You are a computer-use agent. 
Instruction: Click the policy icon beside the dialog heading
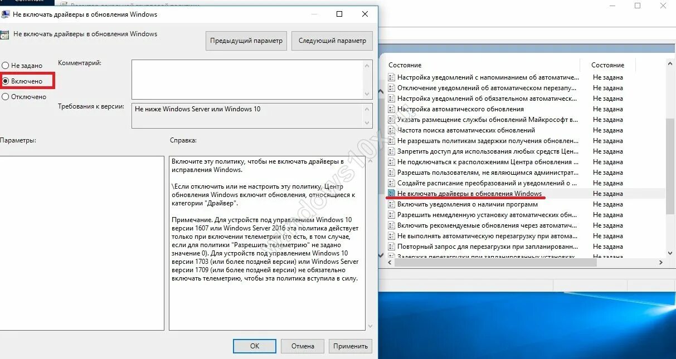(4, 34)
